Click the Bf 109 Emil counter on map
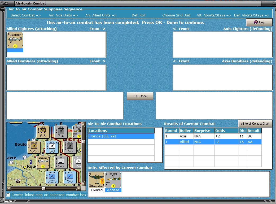 pos(77,132)
